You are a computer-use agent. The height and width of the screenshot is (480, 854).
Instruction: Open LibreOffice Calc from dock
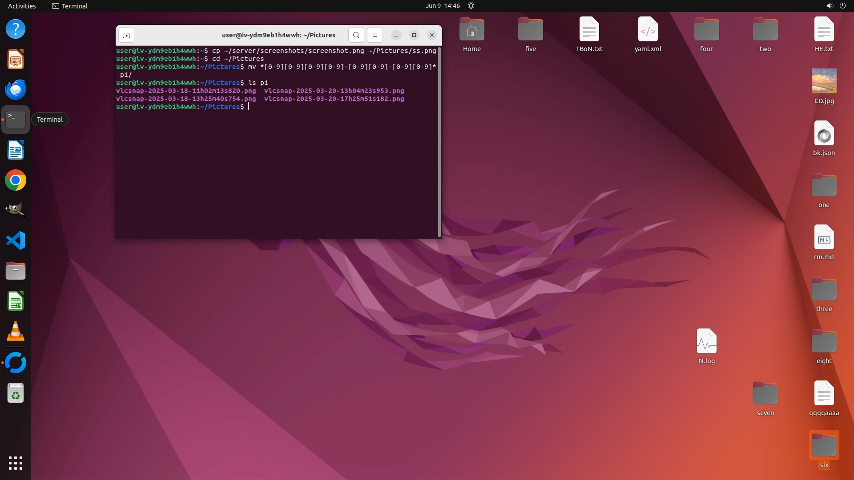(x=16, y=302)
